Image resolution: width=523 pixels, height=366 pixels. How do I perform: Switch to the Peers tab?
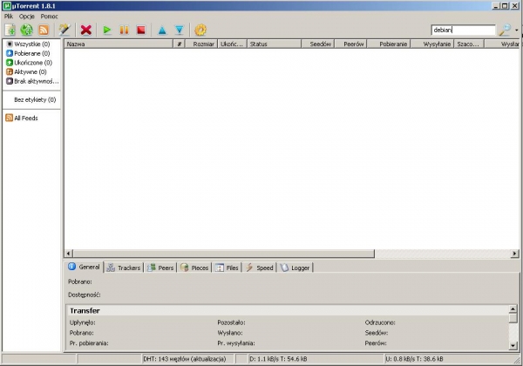[160, 268]
